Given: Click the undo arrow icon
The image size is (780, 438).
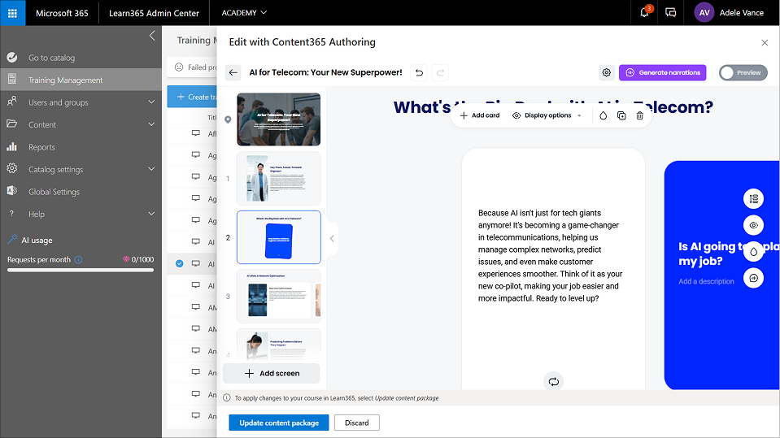Looking at the screenshot, I should (419, 72).
